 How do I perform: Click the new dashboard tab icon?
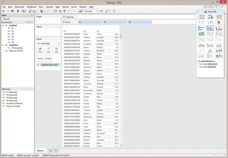pyautogui.click(x=56, y=150)
